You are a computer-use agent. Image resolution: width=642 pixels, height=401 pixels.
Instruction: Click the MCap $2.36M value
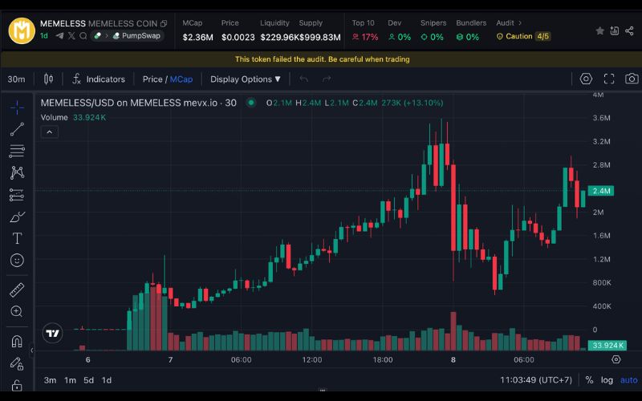197,38
